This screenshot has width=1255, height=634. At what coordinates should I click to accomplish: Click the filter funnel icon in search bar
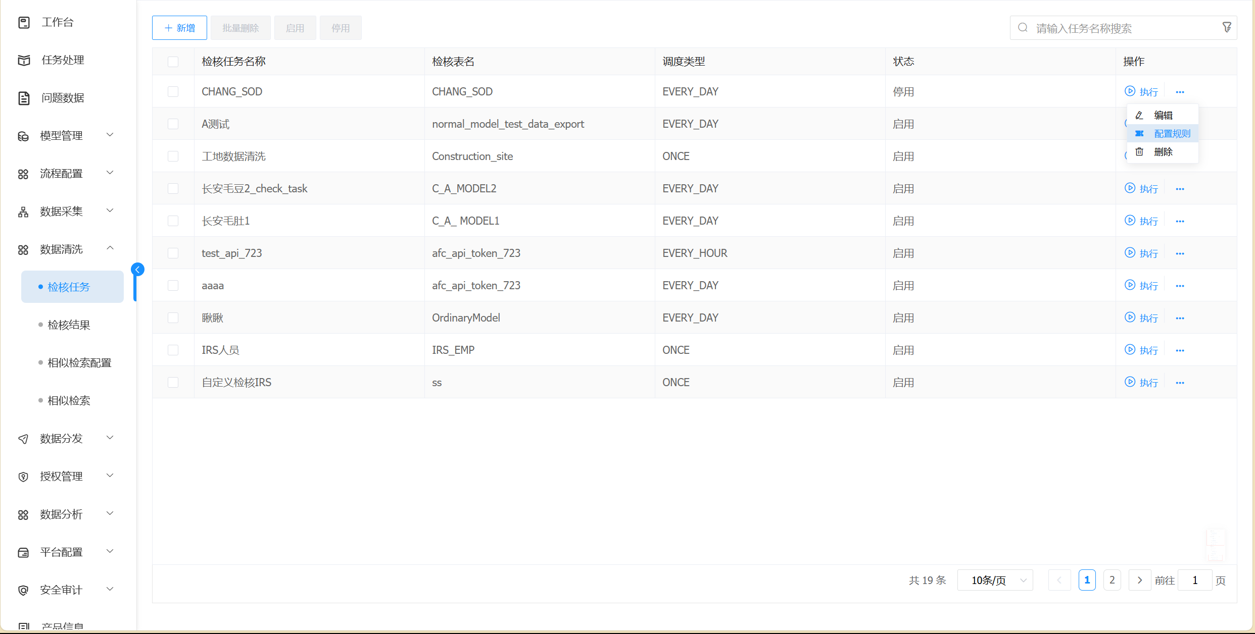[1226, 27]
